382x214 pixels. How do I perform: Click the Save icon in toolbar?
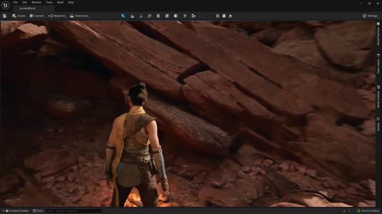5,16
